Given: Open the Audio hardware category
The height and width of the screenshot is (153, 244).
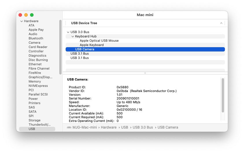Looking at the screenshot, I should [x=33, y=34].
